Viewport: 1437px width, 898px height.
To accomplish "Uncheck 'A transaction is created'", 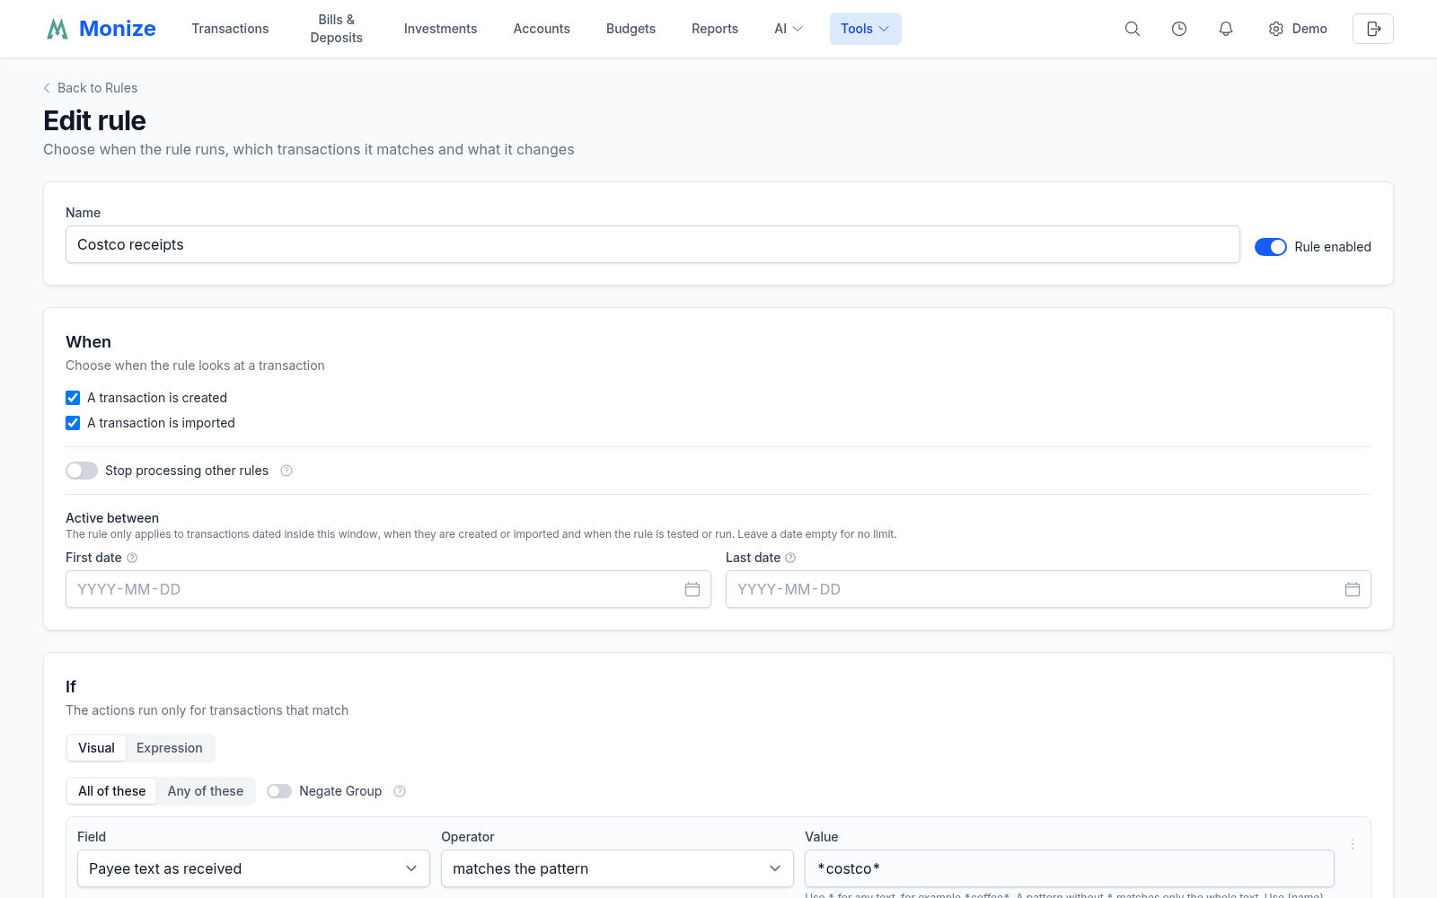I will click(73, 398).
